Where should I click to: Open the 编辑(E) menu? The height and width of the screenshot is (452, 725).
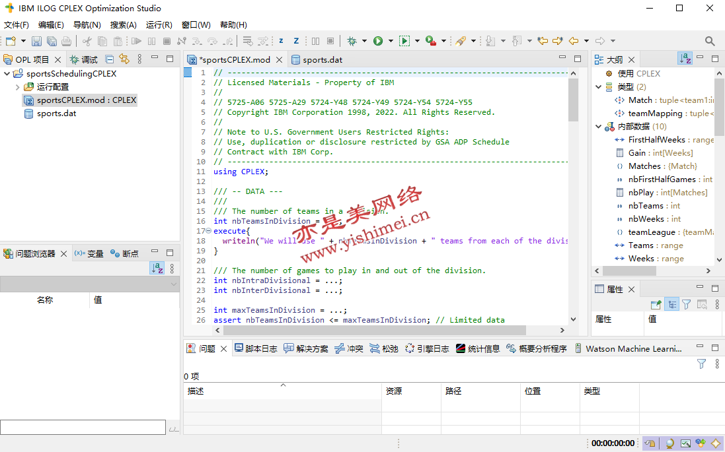(x=51, y=25)
